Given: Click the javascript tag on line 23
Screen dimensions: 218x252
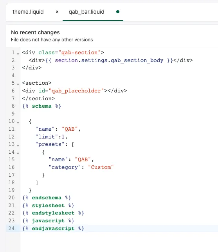Looking at the screenshot, I should (48, 221).
